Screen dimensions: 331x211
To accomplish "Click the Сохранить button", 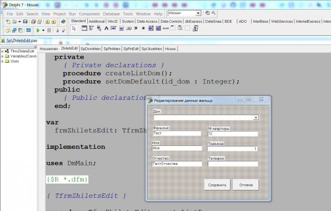I will 217,185.
